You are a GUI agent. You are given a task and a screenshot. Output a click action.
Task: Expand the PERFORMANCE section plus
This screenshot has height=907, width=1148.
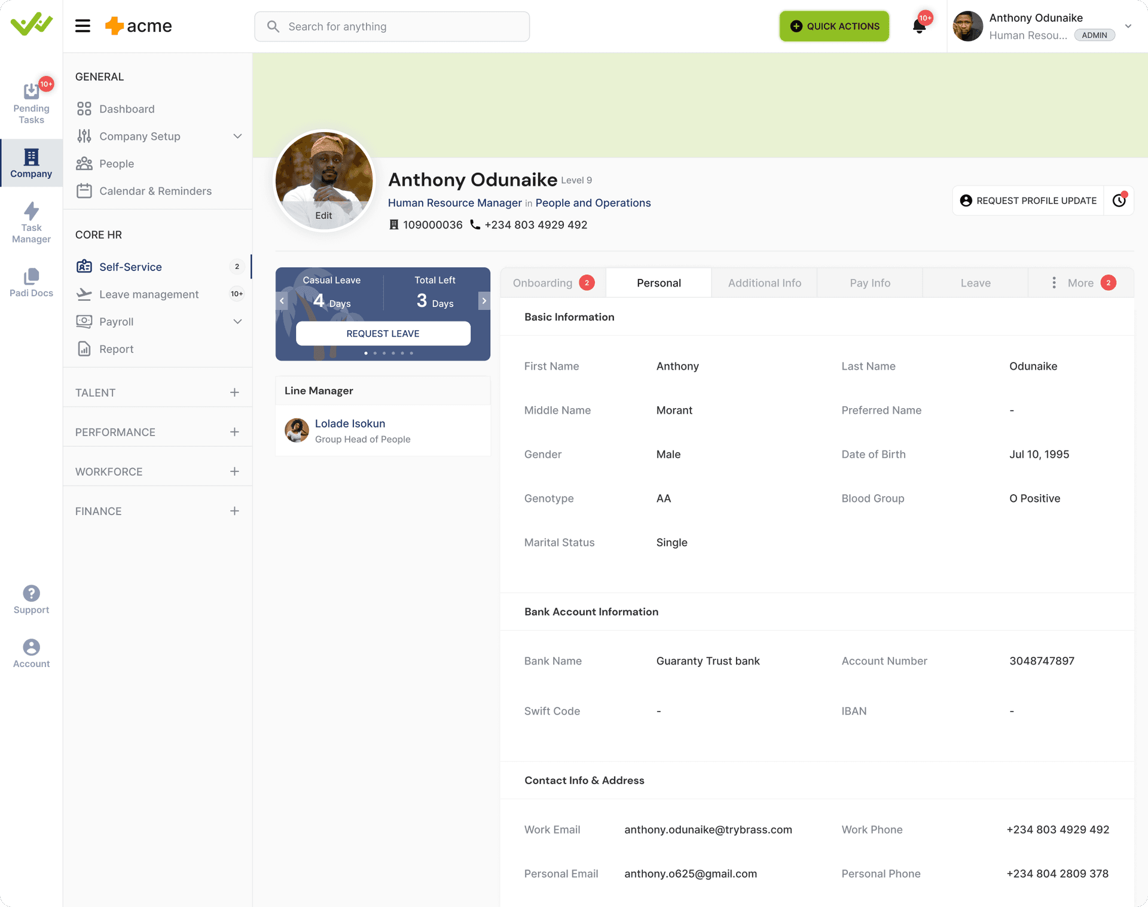[x=234, y=432]
